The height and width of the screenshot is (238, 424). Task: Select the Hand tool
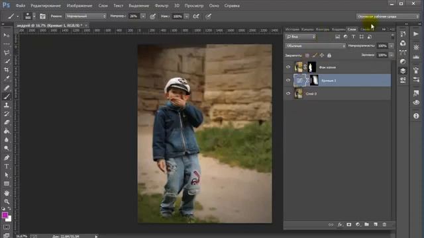point(7,193)
